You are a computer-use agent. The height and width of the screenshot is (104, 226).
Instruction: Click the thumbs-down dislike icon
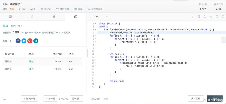(32, 9)
